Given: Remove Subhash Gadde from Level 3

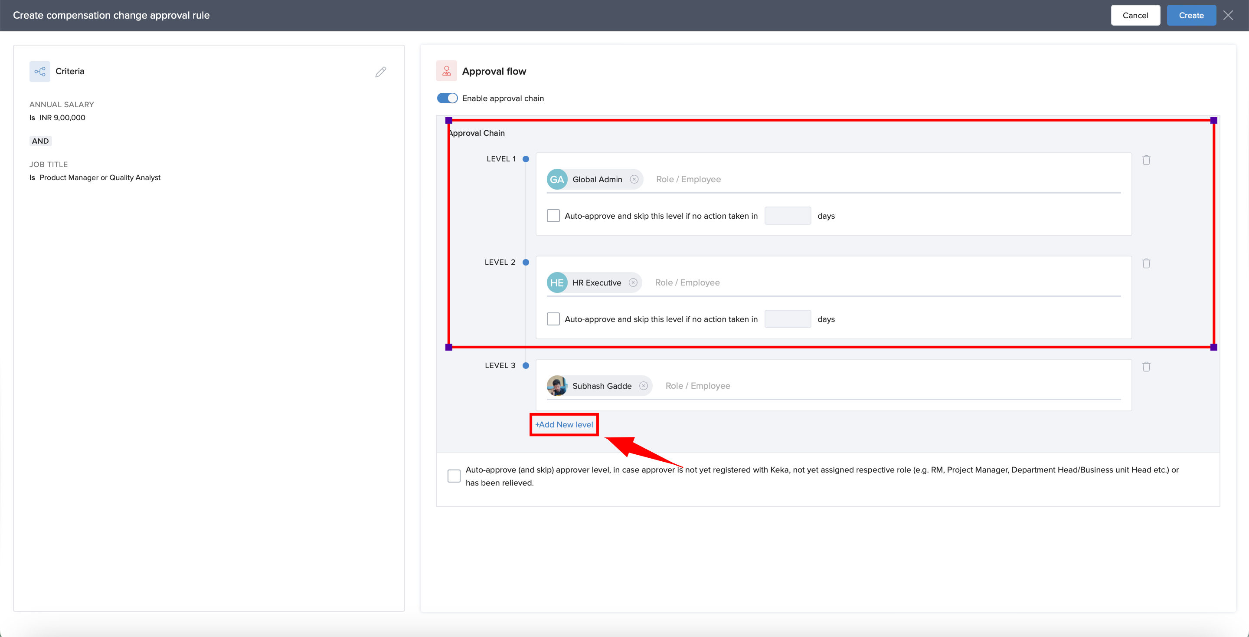Looking at the screenshot, I should (x=644, y=386).
